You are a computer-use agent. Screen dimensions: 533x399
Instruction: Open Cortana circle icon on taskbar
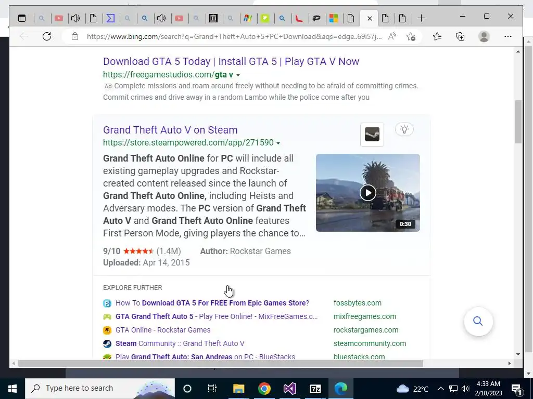[187, 389]
